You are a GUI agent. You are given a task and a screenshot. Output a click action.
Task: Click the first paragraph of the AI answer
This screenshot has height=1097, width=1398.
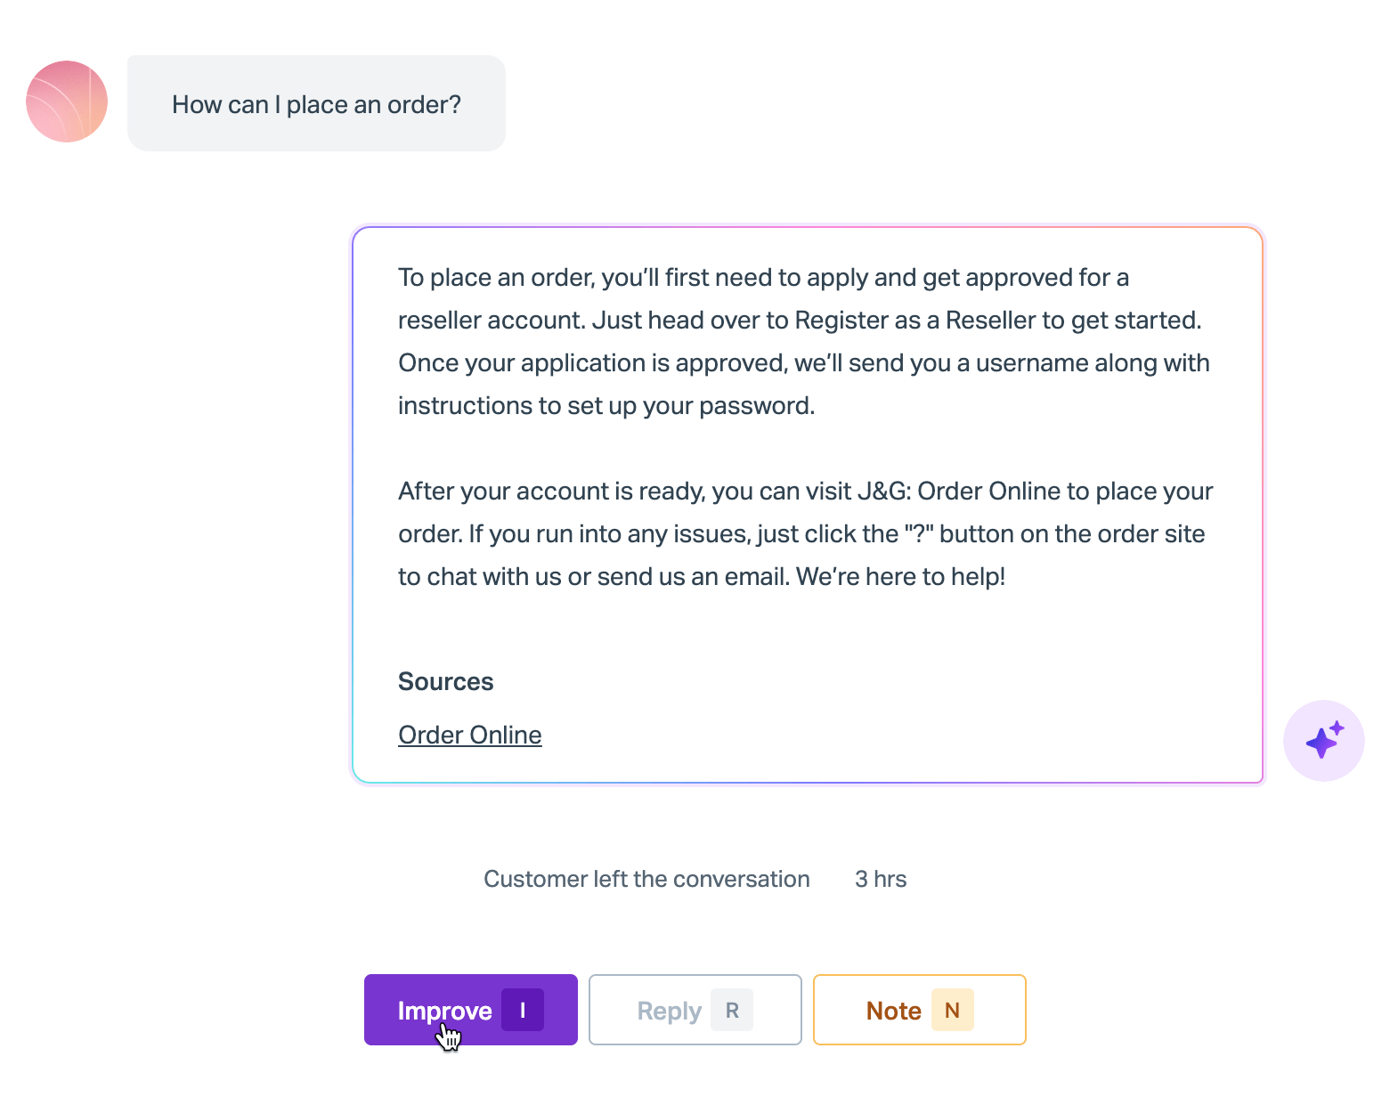click(x=804, y=341)
